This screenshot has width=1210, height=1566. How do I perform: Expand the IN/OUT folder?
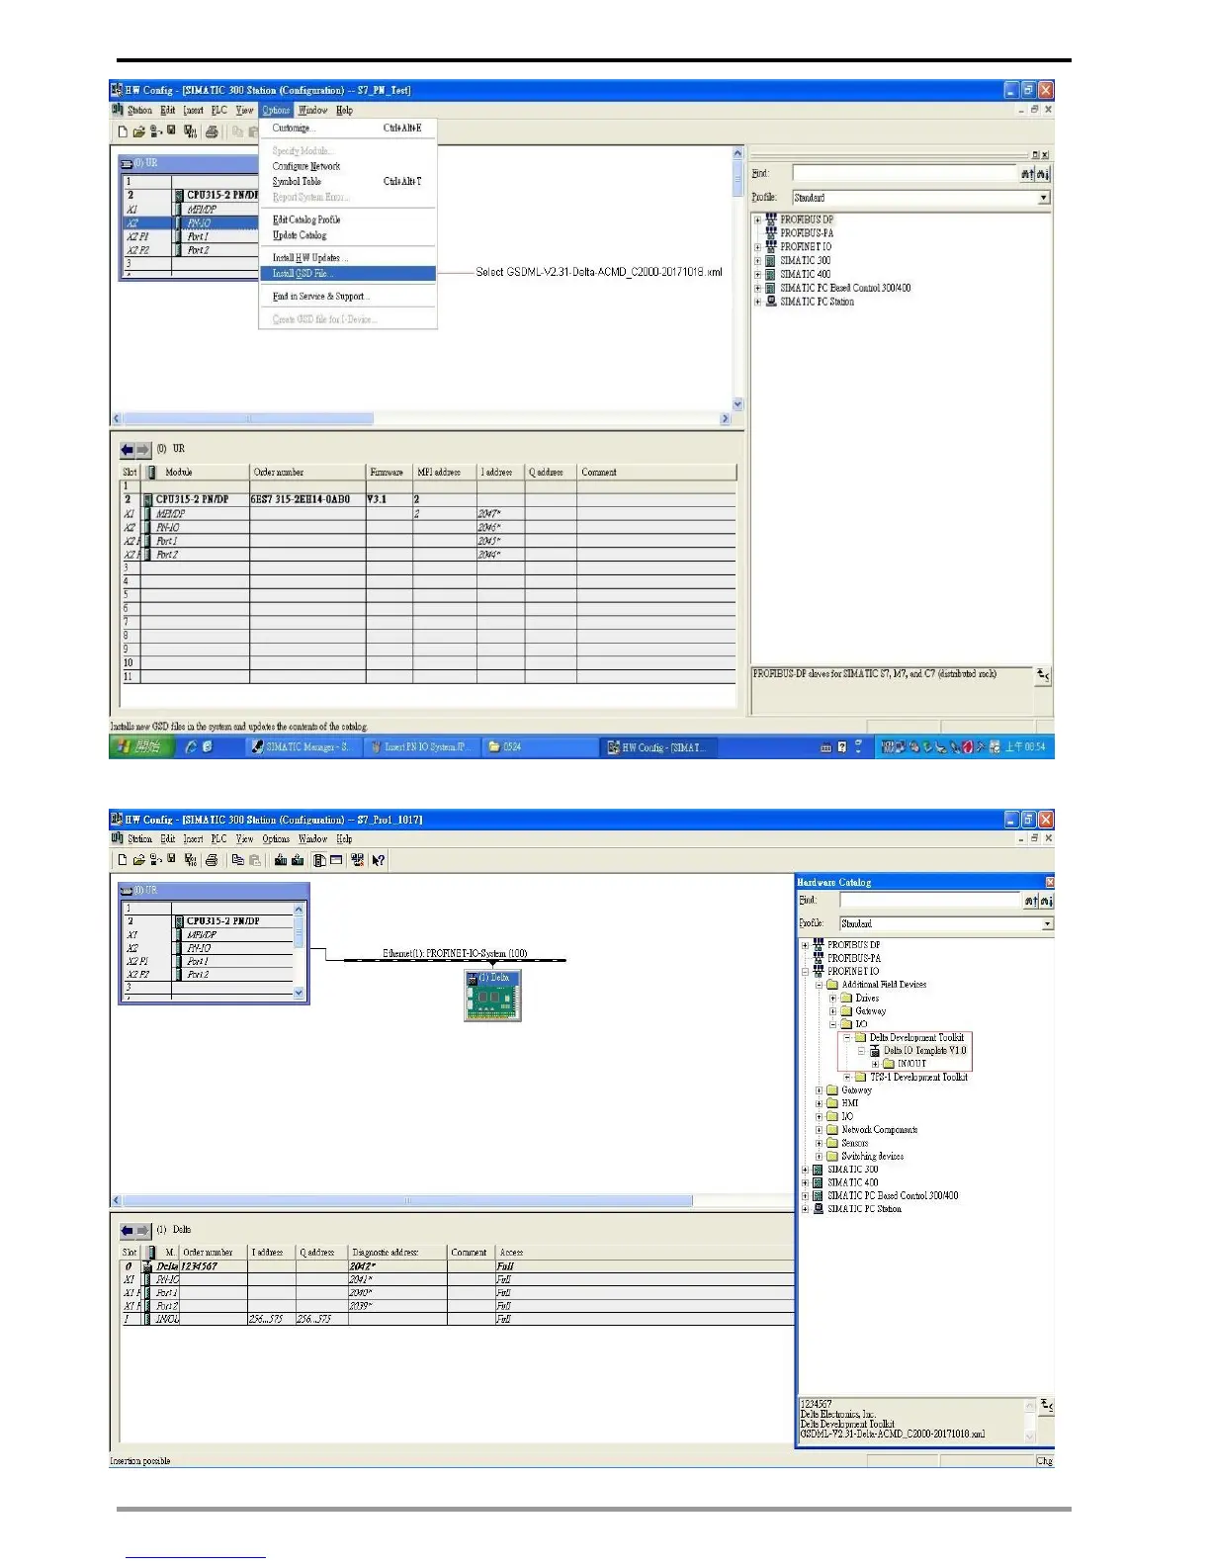point(875,1065)
